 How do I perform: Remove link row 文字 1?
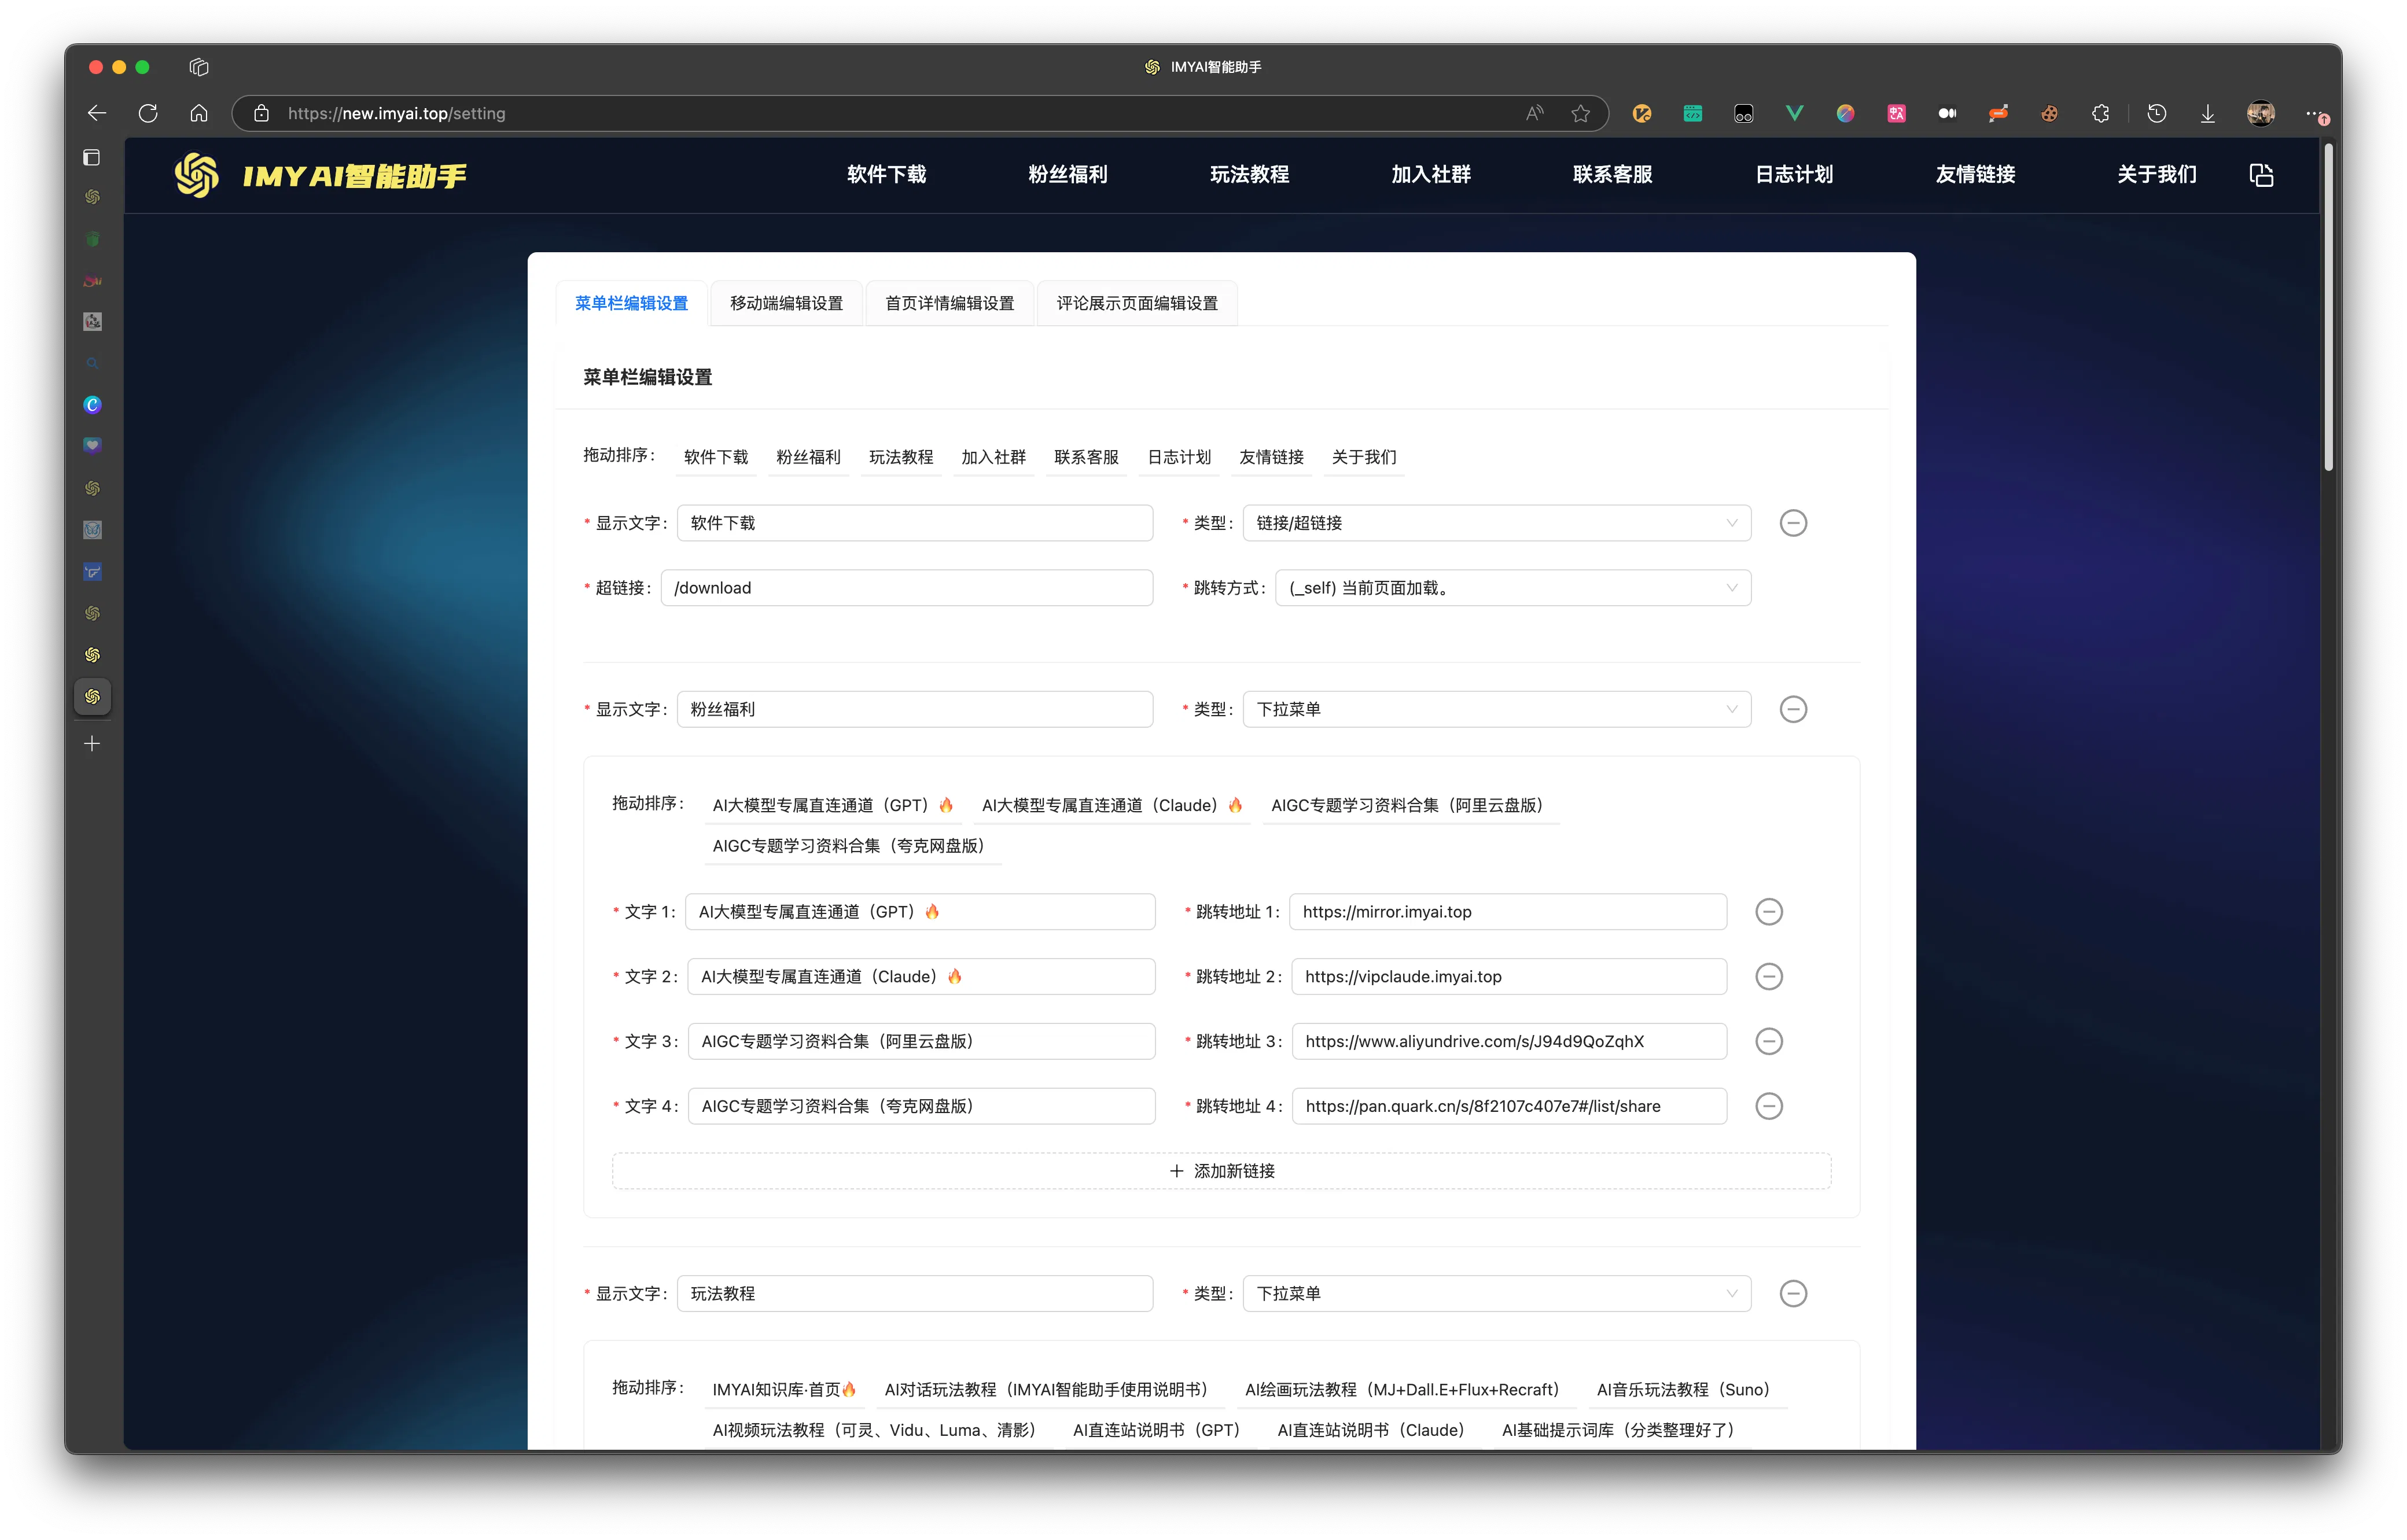[x=1769, y=911]
